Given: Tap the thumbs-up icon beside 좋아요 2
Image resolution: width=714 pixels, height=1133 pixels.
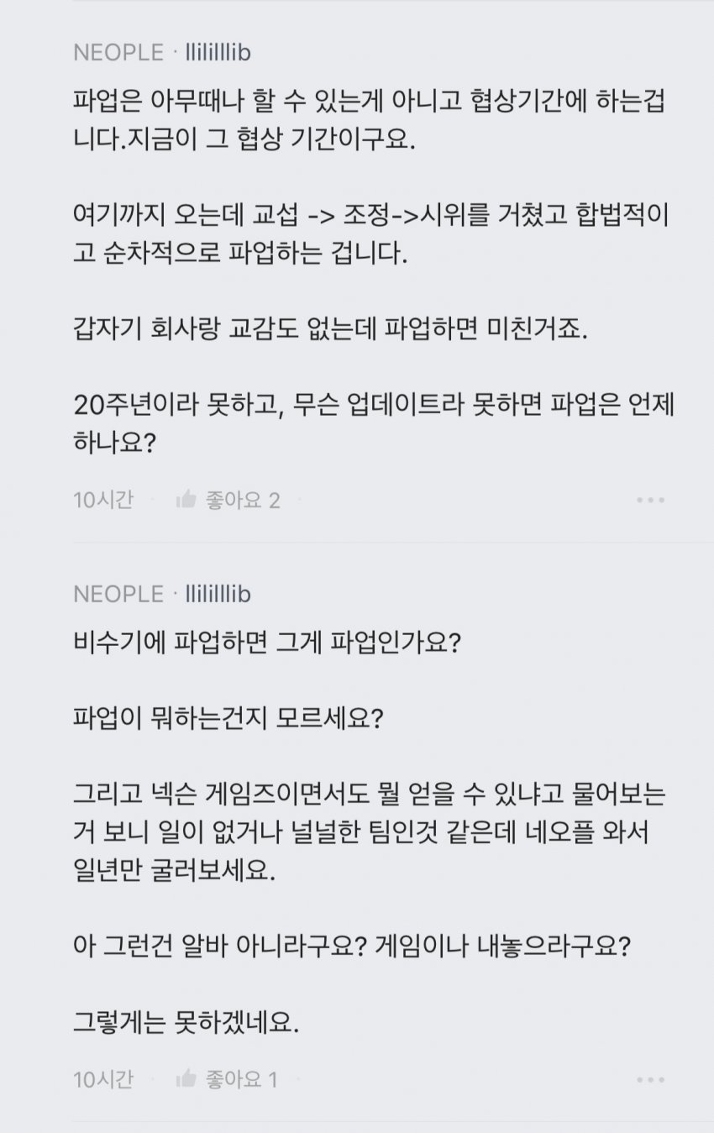Looking at the screenshot, I should tap(186, 501).
